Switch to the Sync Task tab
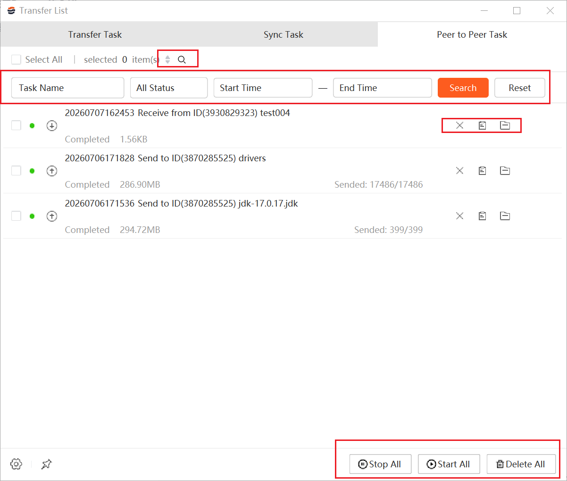 point(283,34)
